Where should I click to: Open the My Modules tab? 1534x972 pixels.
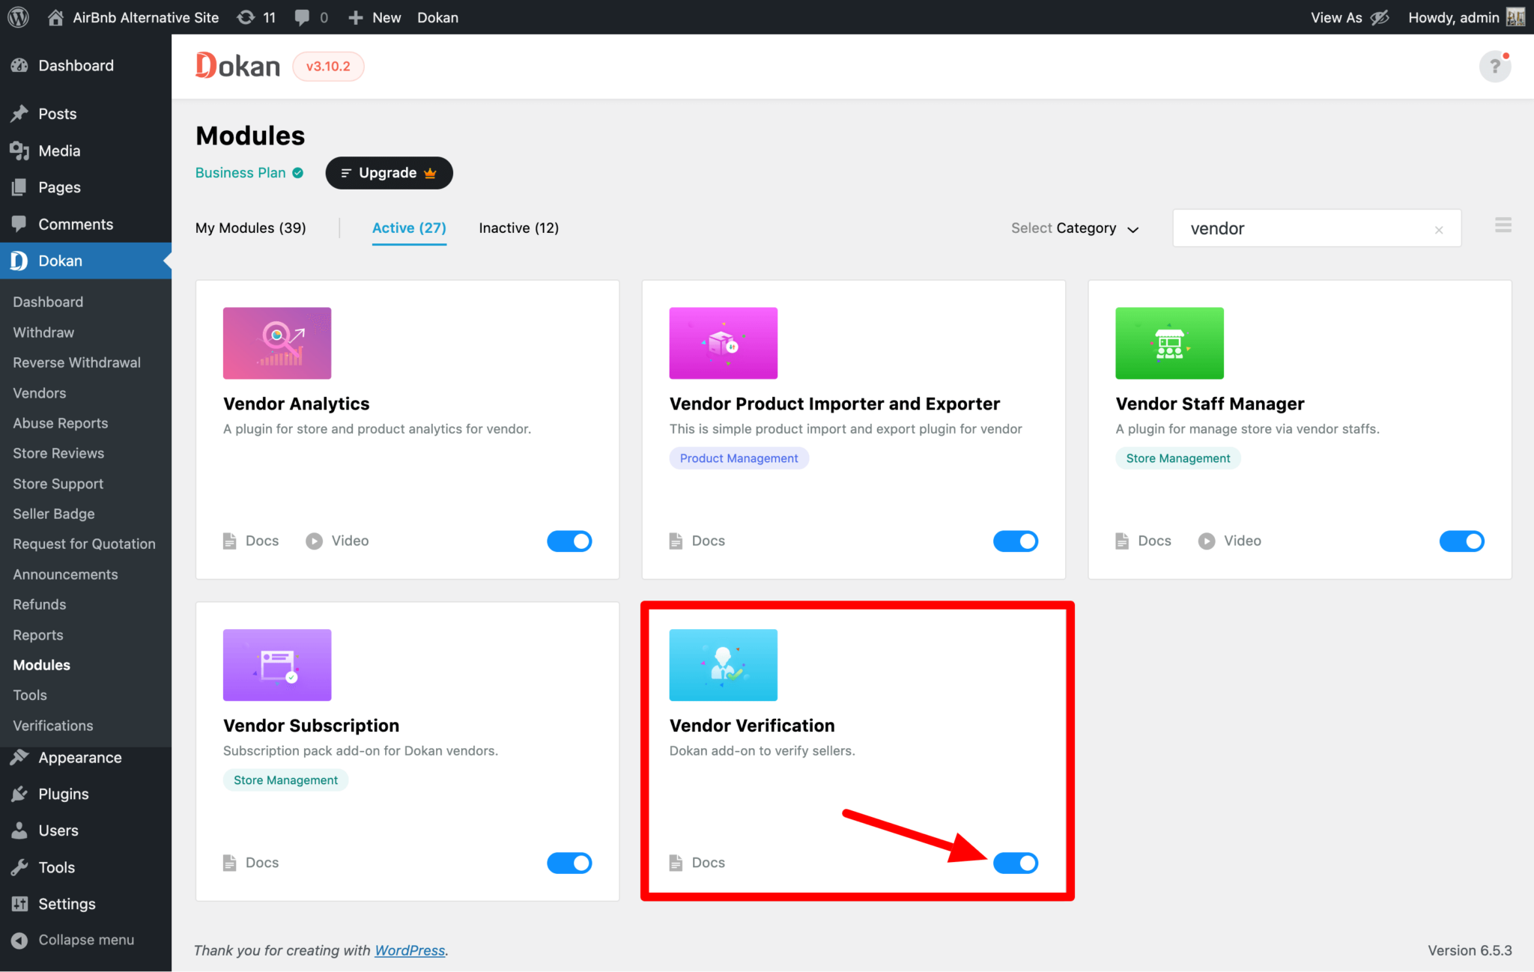pos(250,228)
